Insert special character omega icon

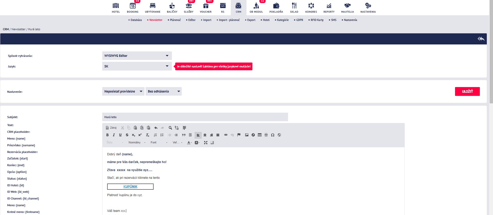(x=273, y=135)
